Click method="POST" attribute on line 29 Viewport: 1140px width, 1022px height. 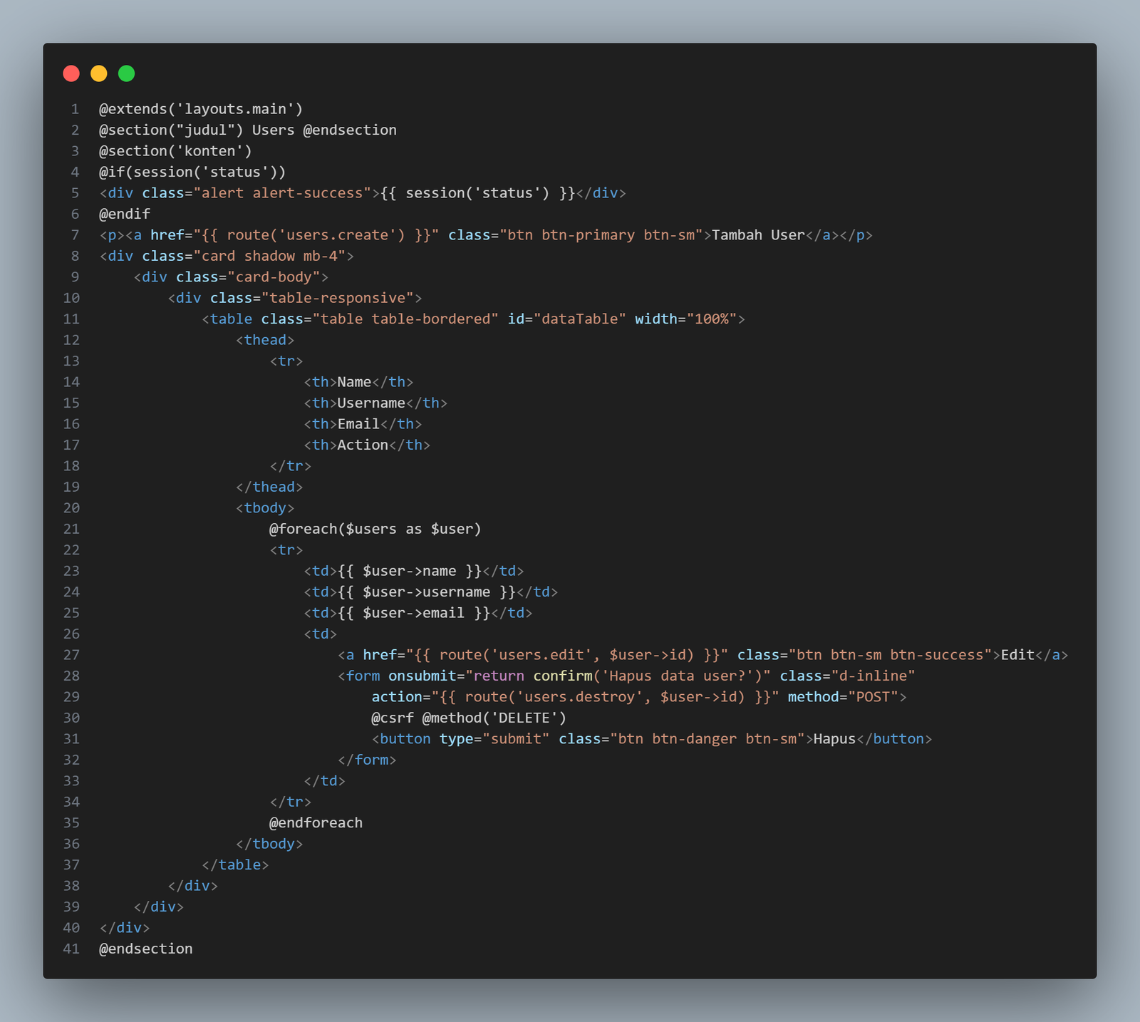pos(843,697)
